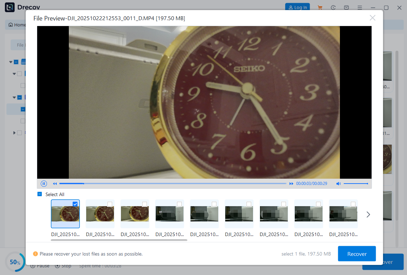
Task: Expand the collapsed bottom tree node
Action: (x=14, y=132)
